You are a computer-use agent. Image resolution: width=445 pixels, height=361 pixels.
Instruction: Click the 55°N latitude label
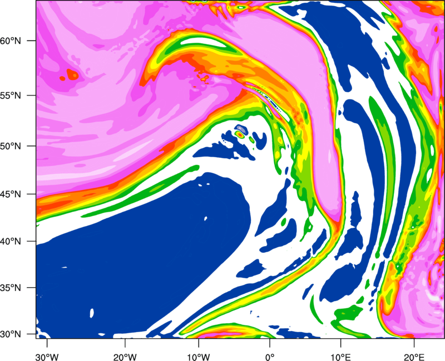tap(11, 96)
